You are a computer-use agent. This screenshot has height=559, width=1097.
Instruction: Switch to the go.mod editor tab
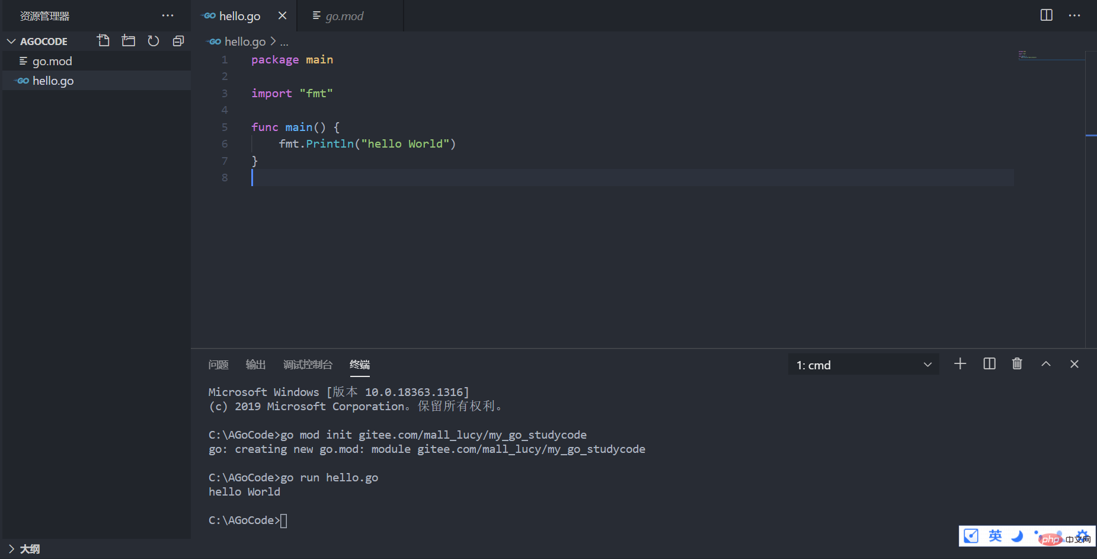pos(344,16)
